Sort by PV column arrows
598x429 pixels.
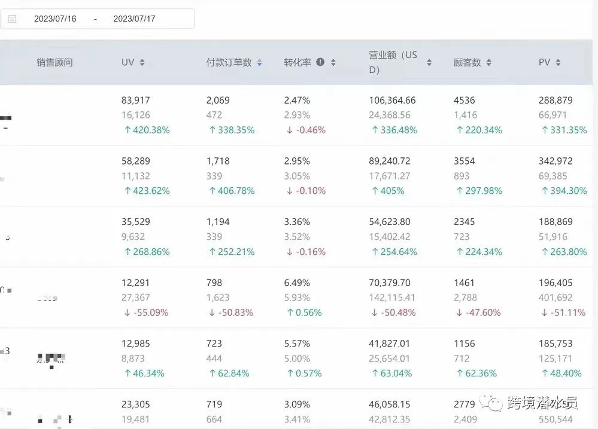point(558,63)
